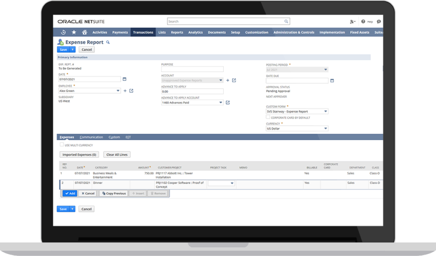The height and width of the screenshot is (256, 436).
Task: Click the Expense Report page icon
Action: [61, 42]
